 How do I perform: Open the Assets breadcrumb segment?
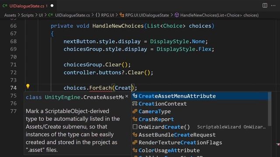10,15
